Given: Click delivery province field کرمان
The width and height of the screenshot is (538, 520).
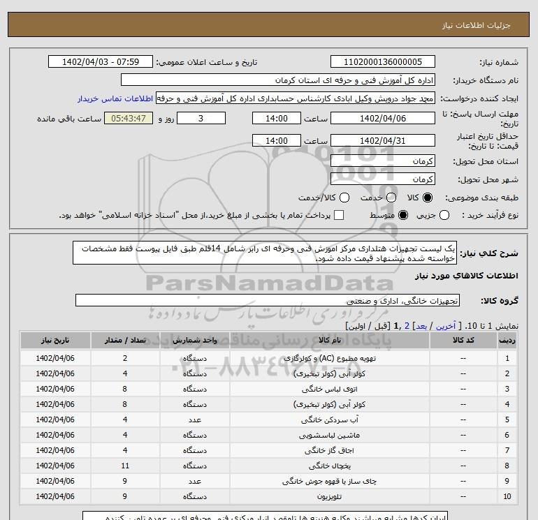Looking at the screenshot, I should point(383,161).
